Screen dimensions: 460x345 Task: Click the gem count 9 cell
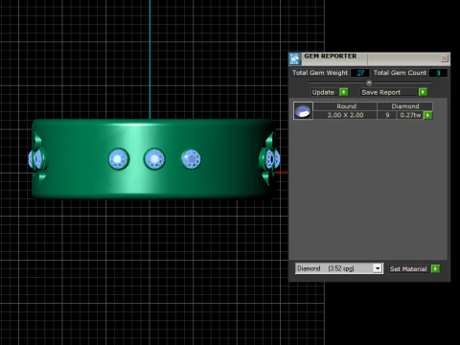[387, 115]
